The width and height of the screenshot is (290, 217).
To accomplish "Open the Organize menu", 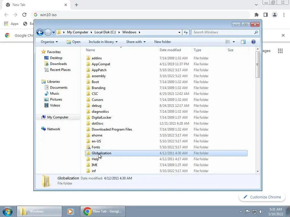I will point(49,42).
